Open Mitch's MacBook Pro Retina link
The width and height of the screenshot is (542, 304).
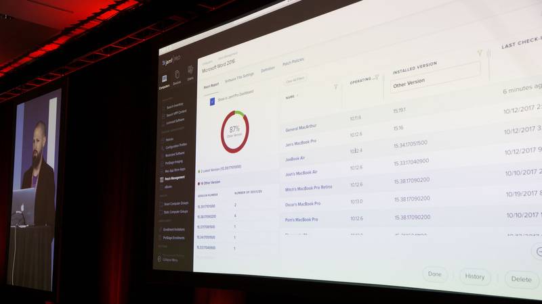[308, 188]
